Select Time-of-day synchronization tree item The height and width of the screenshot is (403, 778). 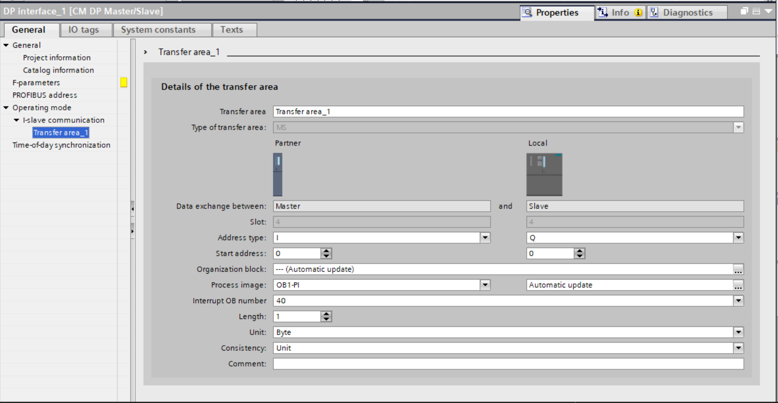(x=61, y=145)
